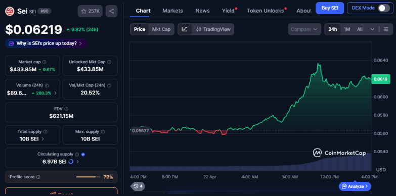Set chart range to 24h
Viewport: 396px width, 196px height.
pos(333,29)
